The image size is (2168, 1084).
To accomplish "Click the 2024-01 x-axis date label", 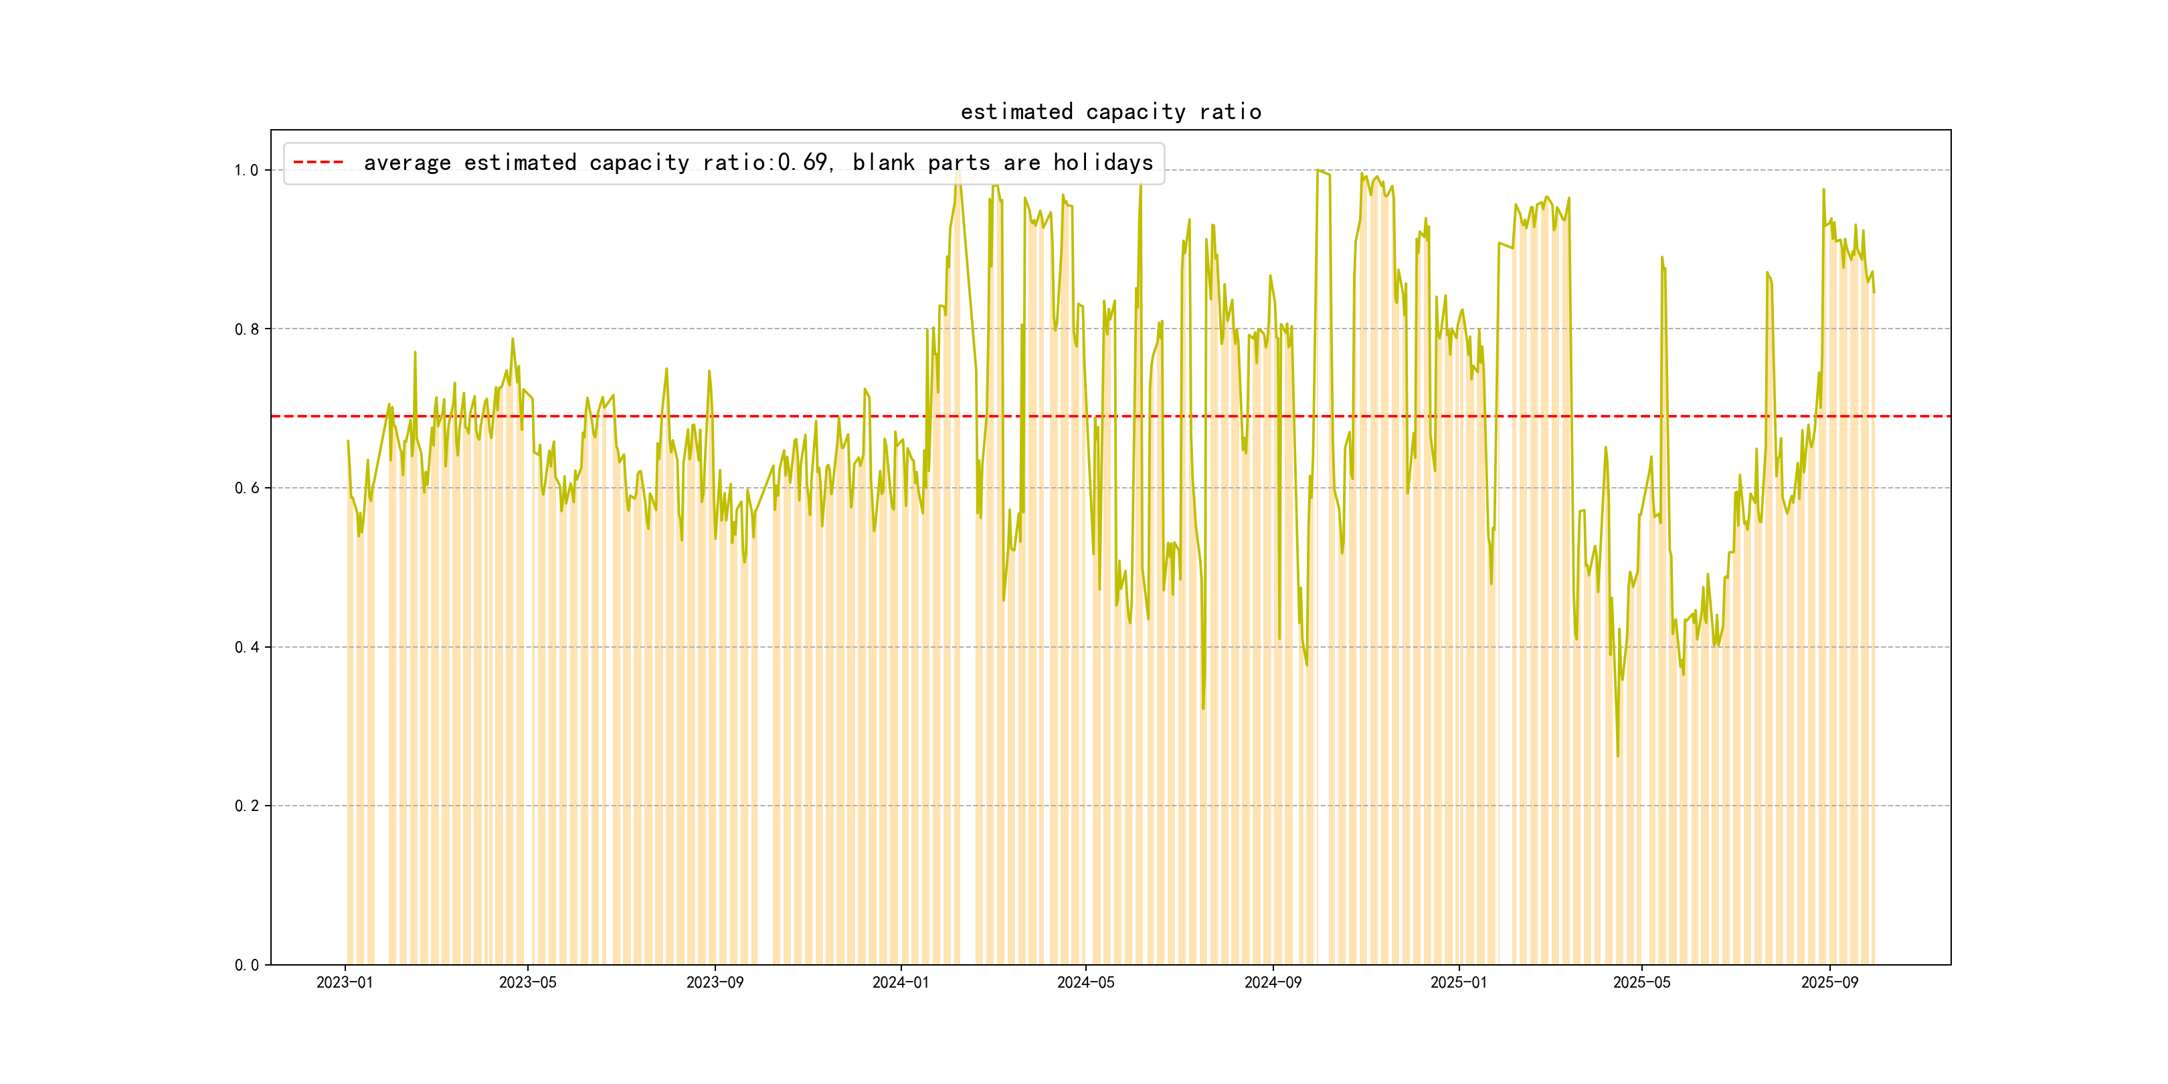I will point(901,982).
